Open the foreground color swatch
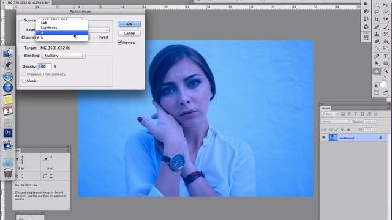 click(x=379, y=79)
